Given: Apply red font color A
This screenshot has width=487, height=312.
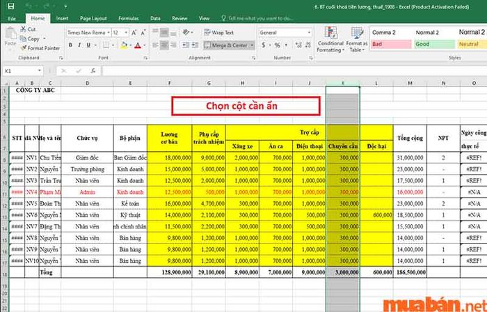Looking at the screenshot, I should pos(138,45).
